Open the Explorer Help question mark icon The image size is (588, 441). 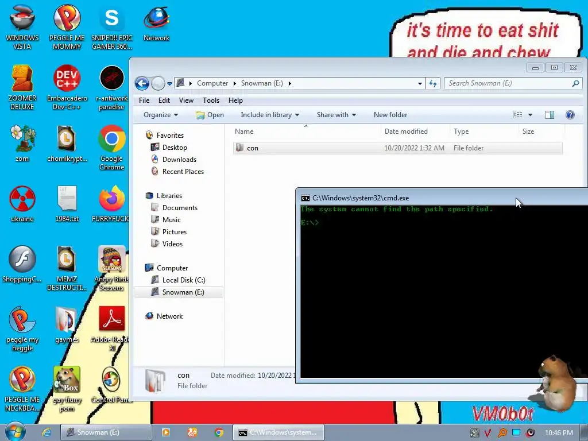(570, 115)
